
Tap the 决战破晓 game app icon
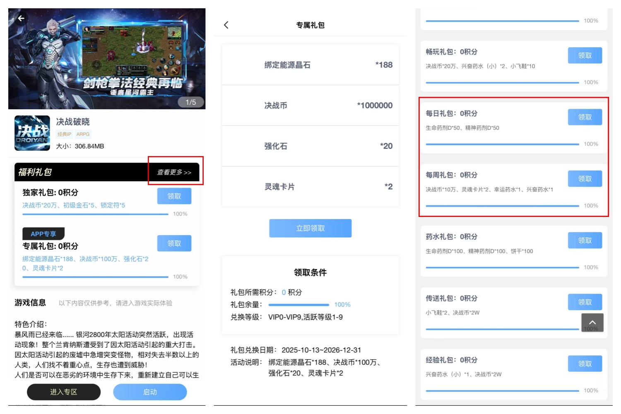[32, 132]
